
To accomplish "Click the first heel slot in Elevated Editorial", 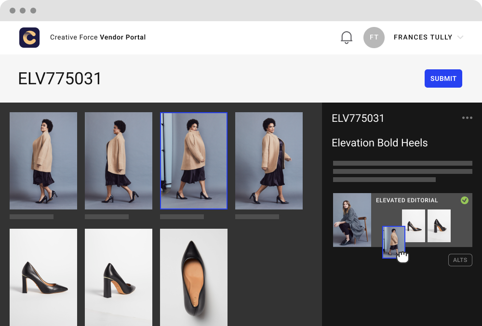I will click(414, 226).
